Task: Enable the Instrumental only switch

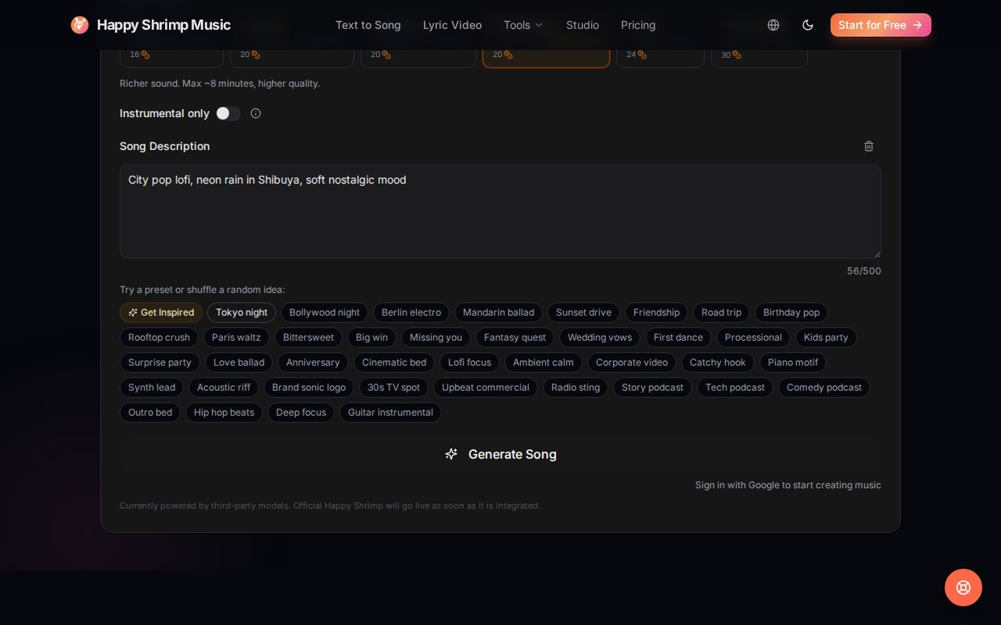Action: click(x=228, y=113)
